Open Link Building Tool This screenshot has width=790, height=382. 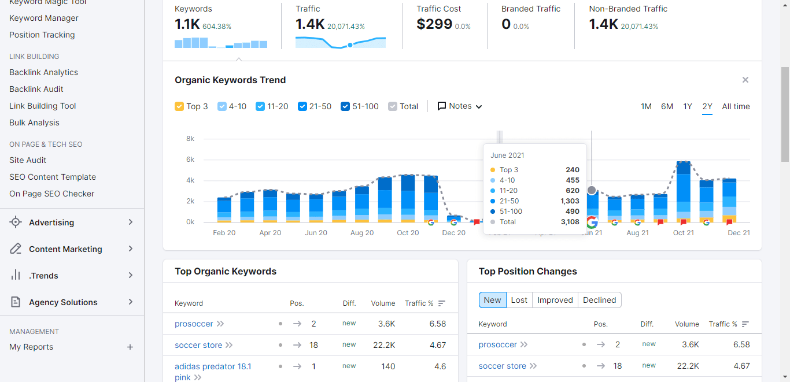pyautogui.click(x=43, y=106)
